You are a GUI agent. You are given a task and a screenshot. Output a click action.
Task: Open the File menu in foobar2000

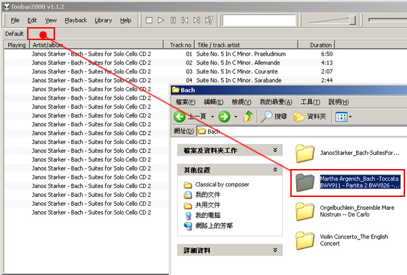[15, 20]
